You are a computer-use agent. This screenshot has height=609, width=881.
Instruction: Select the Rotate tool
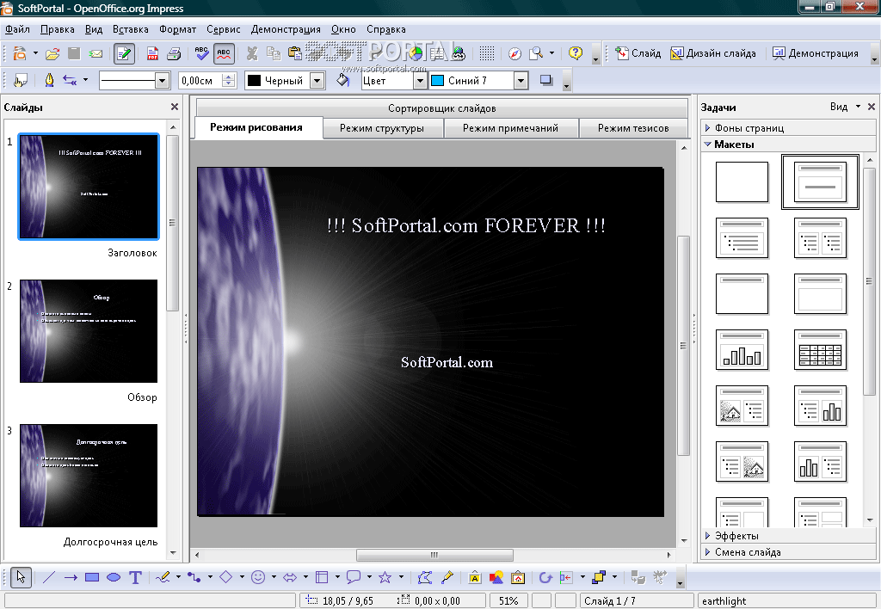[545, 577]
